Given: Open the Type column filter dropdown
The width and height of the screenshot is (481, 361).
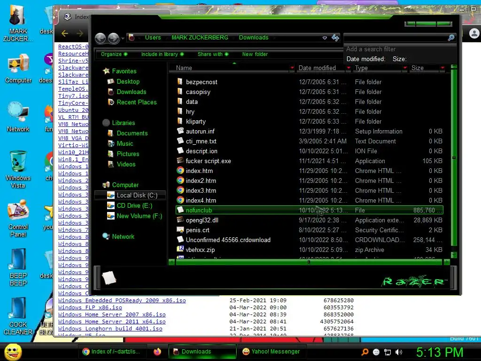Looking at the screenshot, I should coord(405,68).
